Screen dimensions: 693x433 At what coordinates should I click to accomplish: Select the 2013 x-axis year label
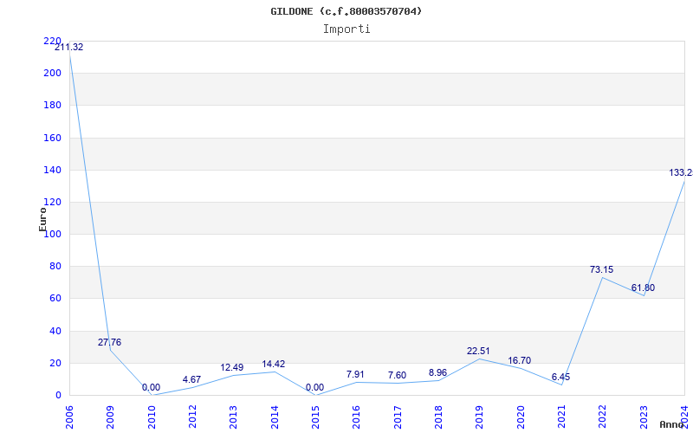[x=233, y=417]
